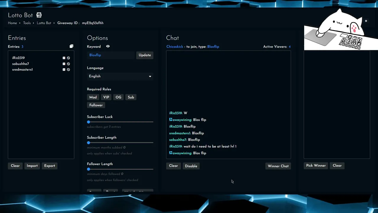Click the Follower Length slider handle

coord(88,169)
